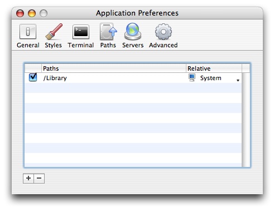Screen dimensions: 274x207
Task: Uncheck the /Library path checkbox
Action: [x=33, y=77]
